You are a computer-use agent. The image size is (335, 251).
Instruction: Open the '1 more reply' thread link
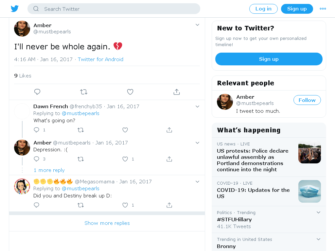[x=49, y=170]
